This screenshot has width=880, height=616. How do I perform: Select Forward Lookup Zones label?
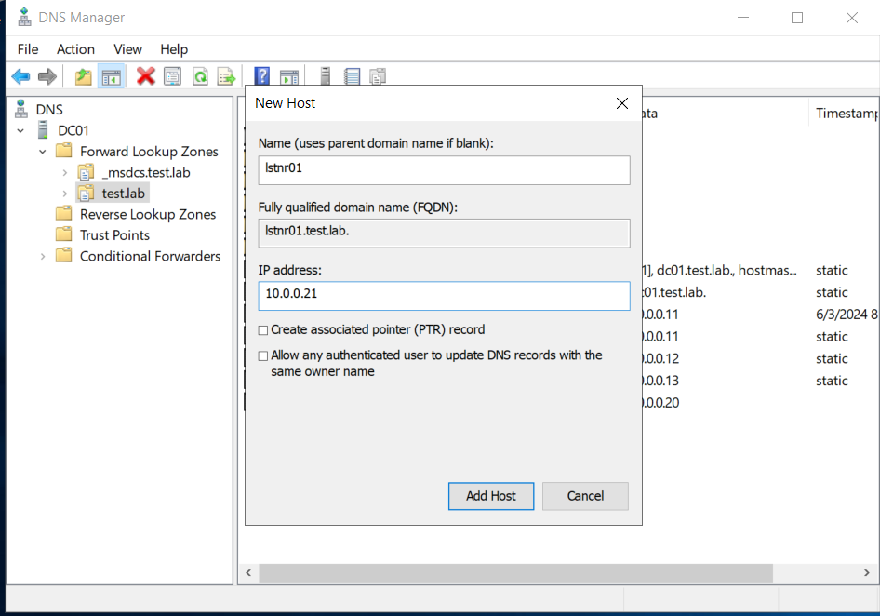tap(149, 152)
